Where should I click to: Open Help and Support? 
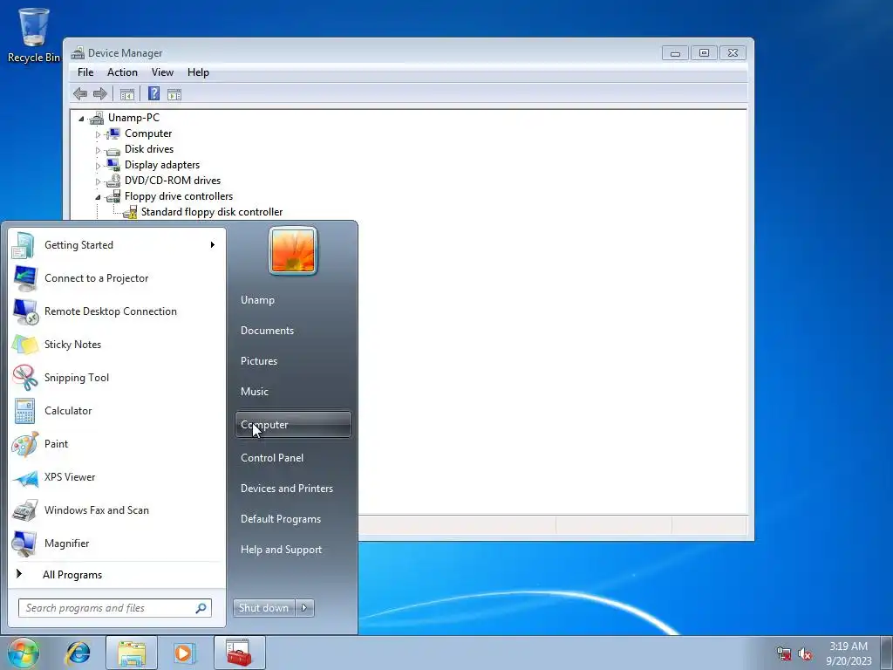[293, 550]
